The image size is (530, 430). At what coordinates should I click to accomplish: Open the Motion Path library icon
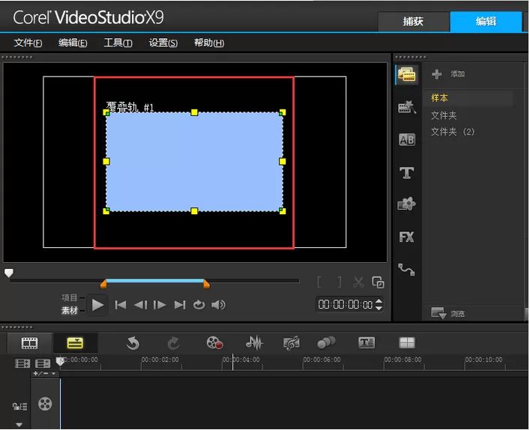pos(406,270)
